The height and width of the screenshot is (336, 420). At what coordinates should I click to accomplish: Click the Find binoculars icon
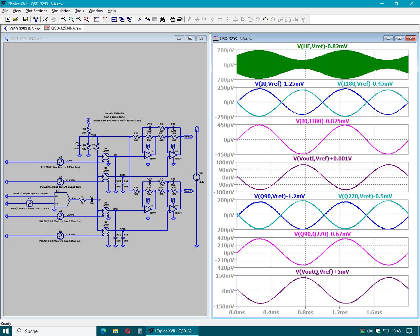pyautogui.click(x=162, y=19)
